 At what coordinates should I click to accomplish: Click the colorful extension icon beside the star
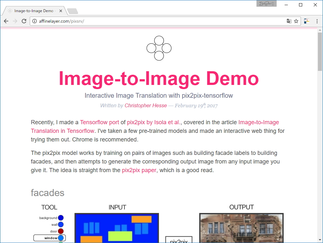click(306, 21)
